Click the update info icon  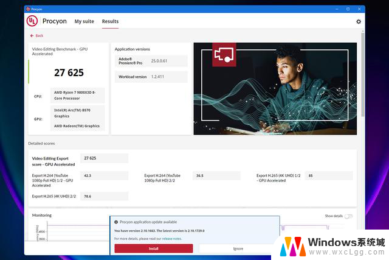click(116, 222)
